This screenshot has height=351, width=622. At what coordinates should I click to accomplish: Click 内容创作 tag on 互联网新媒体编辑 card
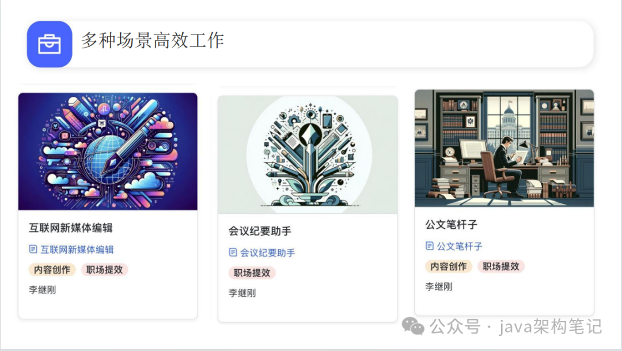[52, 270]
